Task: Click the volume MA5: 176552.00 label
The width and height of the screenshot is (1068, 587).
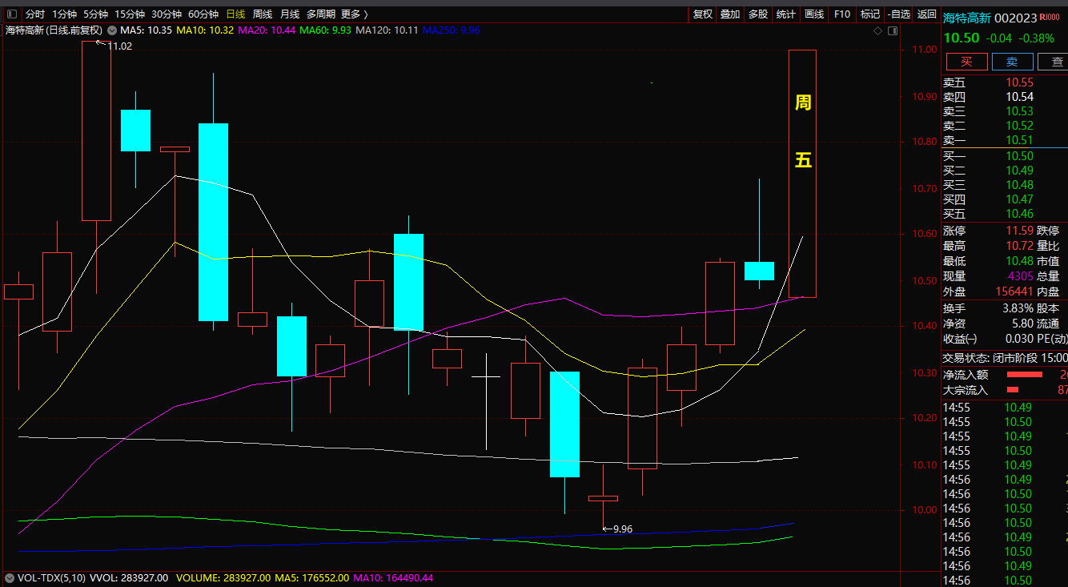Action: pyautogui.click(x=313, y=577)
